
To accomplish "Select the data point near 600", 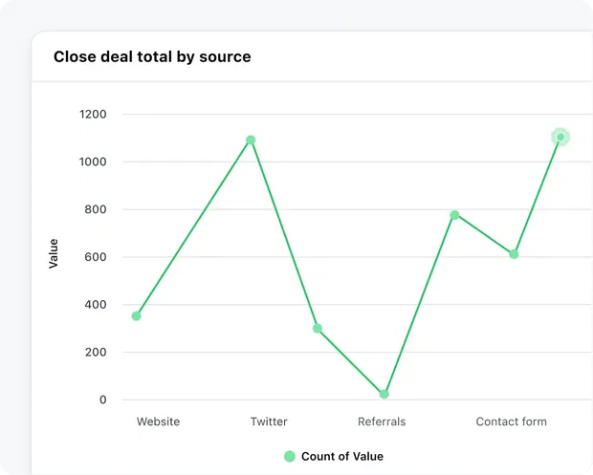I will pos(514,254).
